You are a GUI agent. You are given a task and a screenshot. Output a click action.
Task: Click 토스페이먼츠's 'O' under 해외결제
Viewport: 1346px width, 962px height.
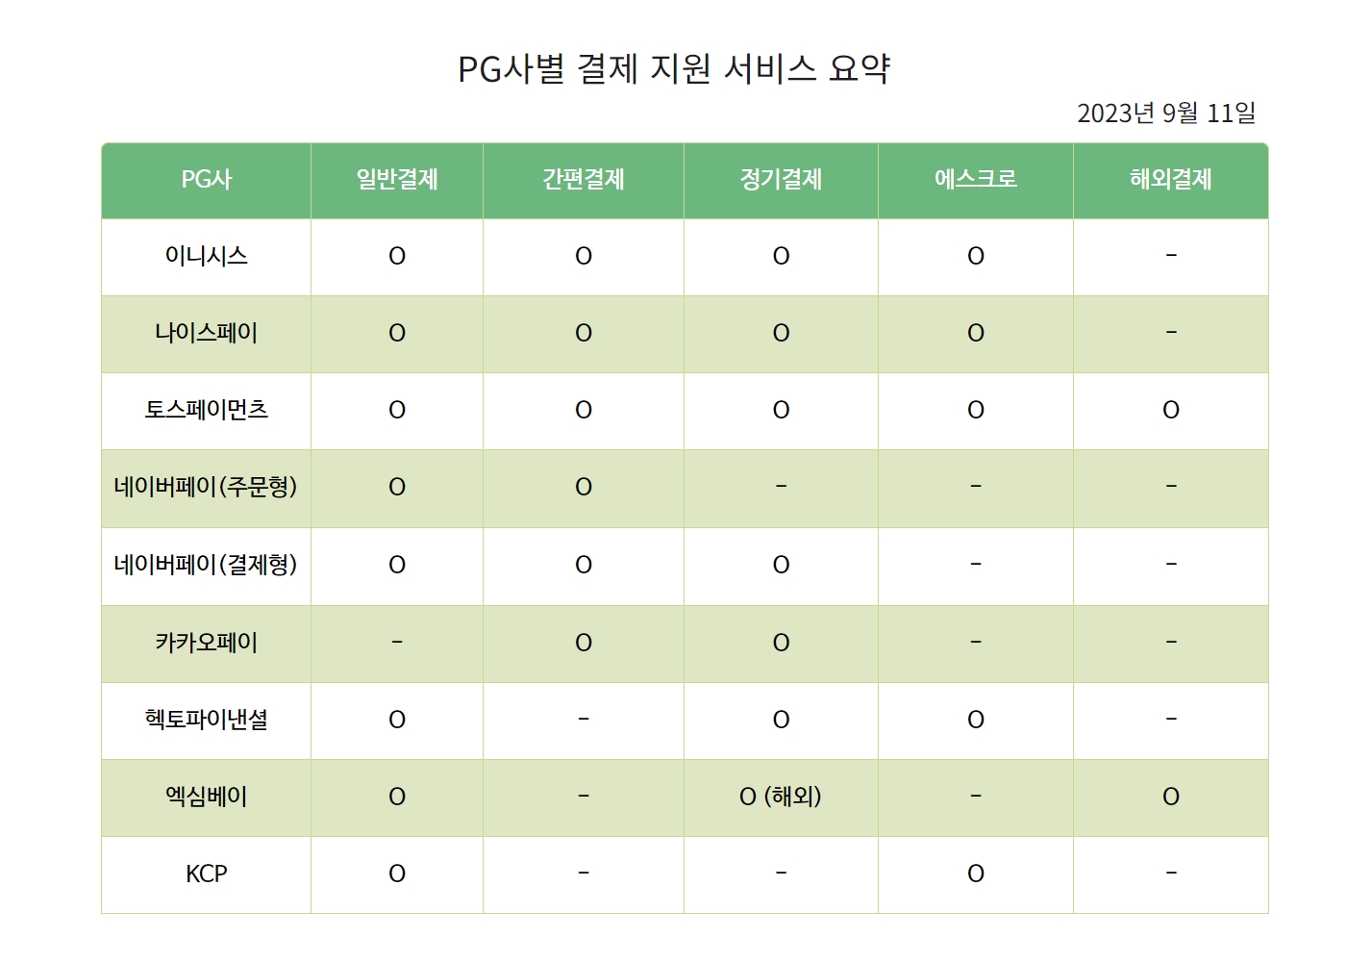coord(1171,411)
